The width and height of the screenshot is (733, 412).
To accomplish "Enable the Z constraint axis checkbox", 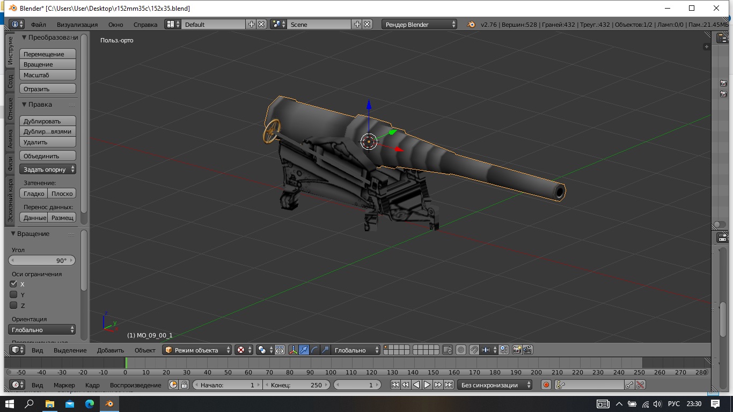I will pos(14,305).
